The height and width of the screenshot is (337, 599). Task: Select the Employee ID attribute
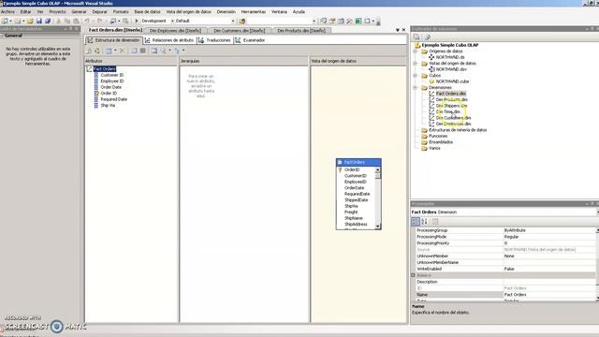[112, 81]
